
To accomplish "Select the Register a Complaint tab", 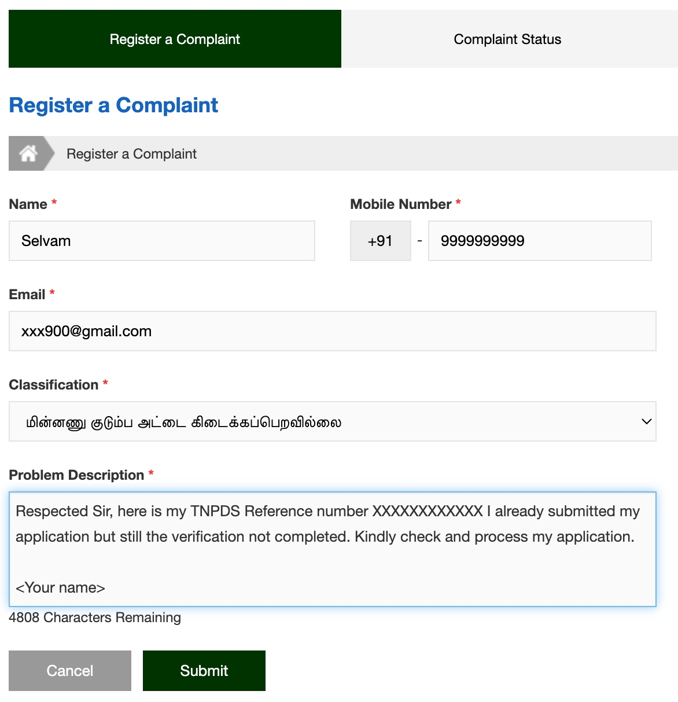I will click(x=174, y=39).
